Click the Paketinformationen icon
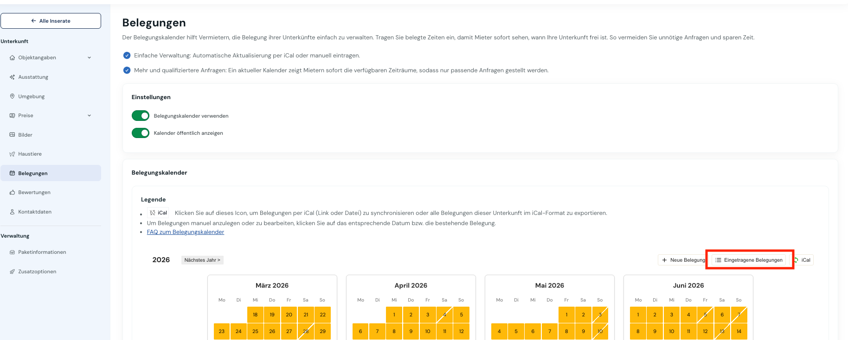 (12, 252)
